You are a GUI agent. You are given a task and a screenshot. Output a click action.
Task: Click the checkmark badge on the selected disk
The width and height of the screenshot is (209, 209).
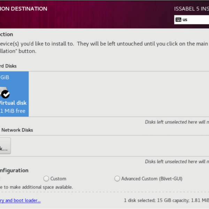coord(6,94)
